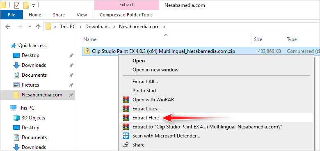Expand chevron after Downloads in path
Viewport: 320px width, 151px height.
coord(114,27)
